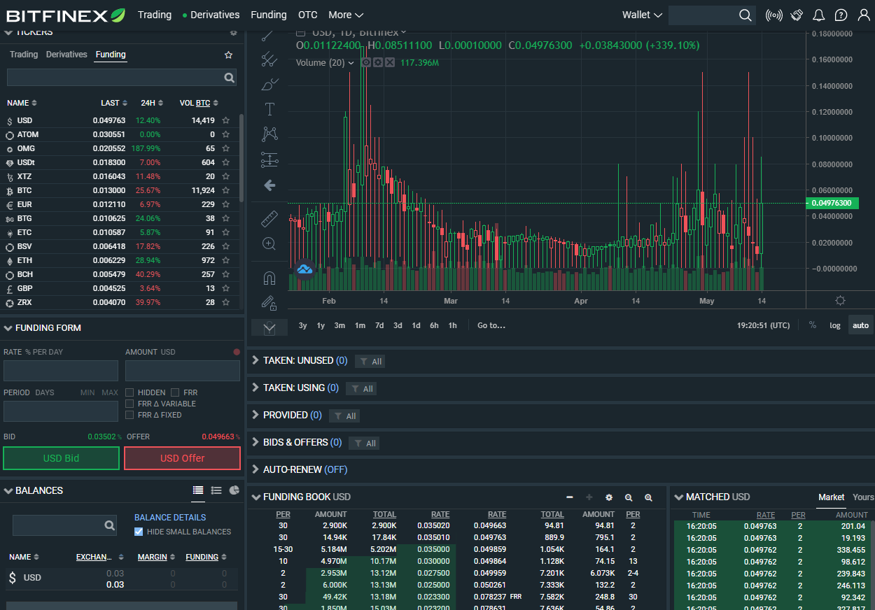This screenshot has width=875, height=610.
Task: Select the XABCD pattern tool
Action: (x=269, y=133)
